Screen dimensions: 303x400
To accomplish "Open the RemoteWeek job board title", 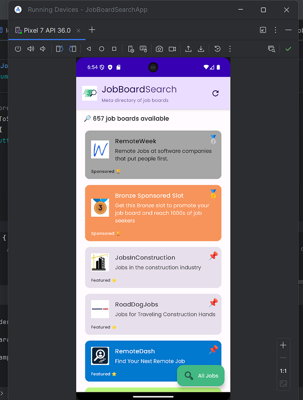I will click(x=135, y=141).
